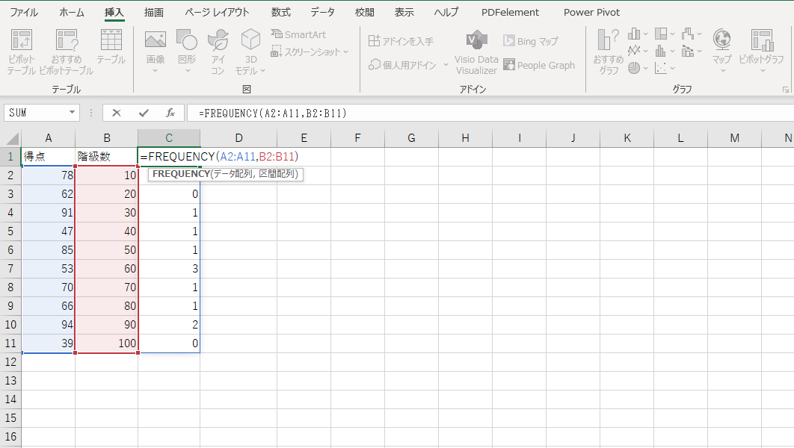Click the SmartArt icon

click(x=298, y=34)
